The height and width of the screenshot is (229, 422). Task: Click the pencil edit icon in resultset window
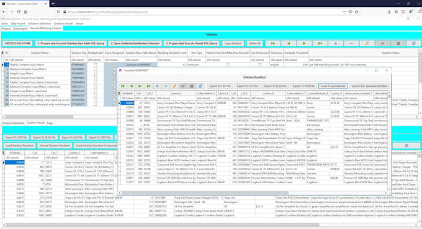pyautogui.click(x=174, y=86)
